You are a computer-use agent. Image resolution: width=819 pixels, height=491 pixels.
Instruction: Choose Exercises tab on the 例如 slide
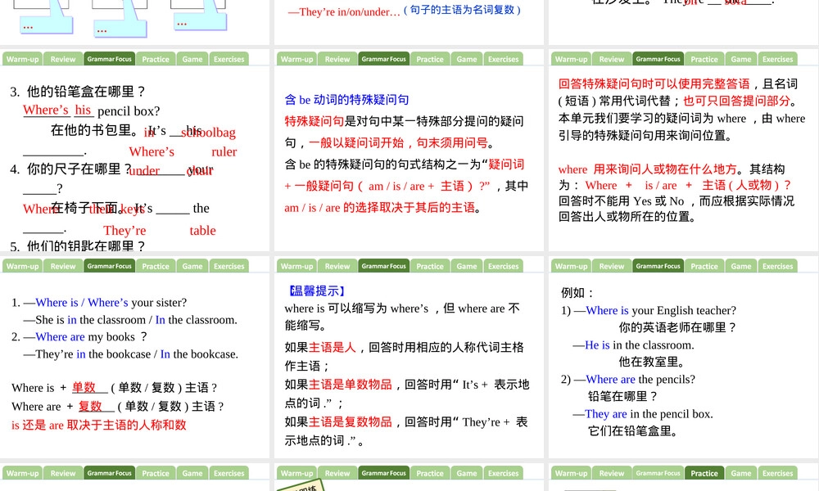777,266
